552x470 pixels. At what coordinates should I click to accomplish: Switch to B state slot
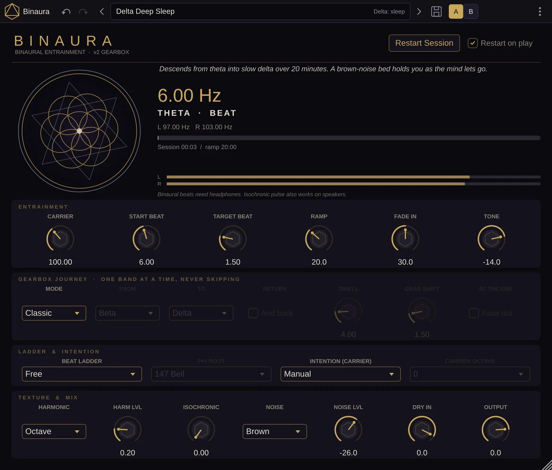tap(471, 11)
